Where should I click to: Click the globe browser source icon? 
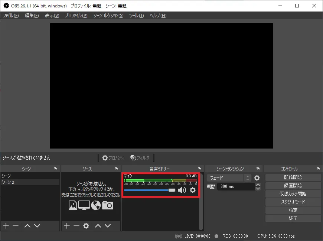[x=96, y=205]
